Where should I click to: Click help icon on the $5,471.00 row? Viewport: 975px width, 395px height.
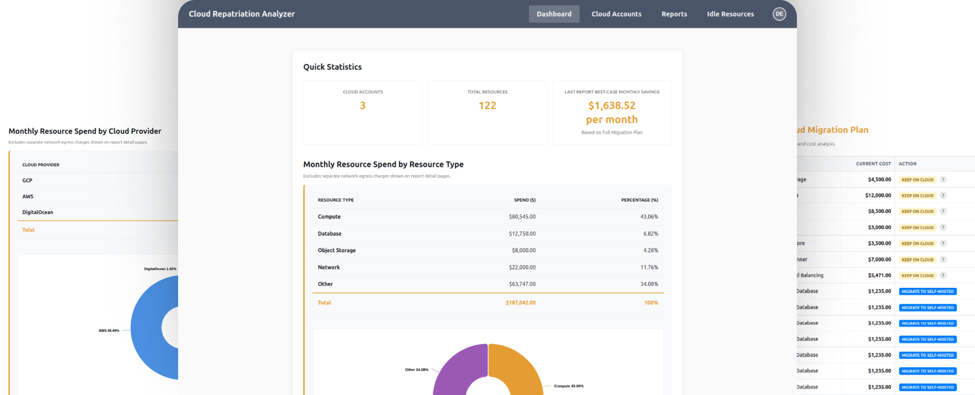[943, 275]
